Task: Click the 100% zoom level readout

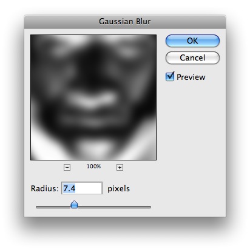Action: pos(93,166)
